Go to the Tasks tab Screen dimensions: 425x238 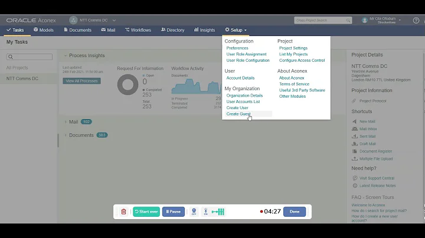[x=15, y=30]
